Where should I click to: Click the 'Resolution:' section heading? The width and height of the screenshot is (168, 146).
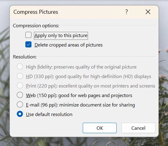(25, 57)
